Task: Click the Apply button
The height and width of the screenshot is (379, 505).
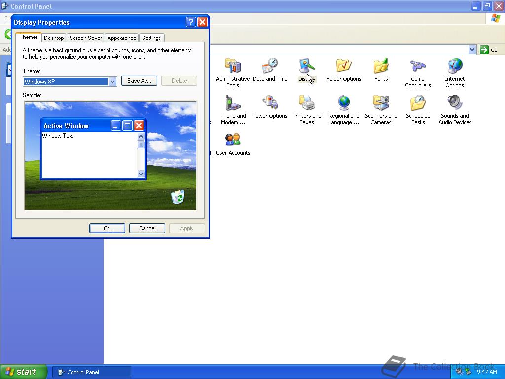Action: [187, 228]
